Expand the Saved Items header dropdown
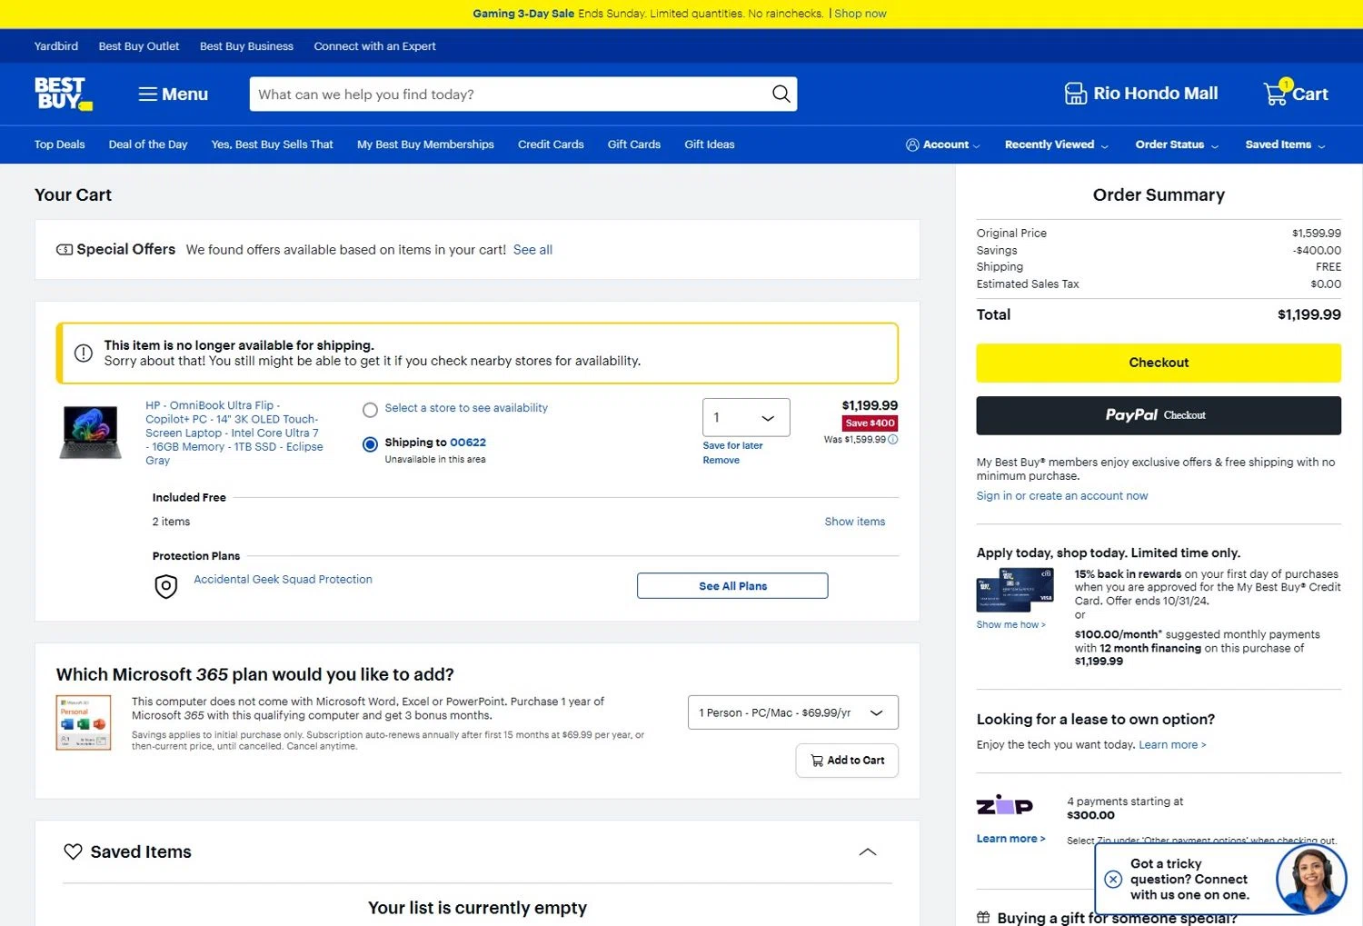Viewport: 1363px width, 926px height. click(1285, 144)
